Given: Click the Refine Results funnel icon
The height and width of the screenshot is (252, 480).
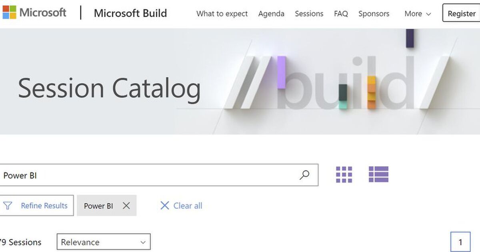Looking at the screenshot, I should [x=8, y=206].
